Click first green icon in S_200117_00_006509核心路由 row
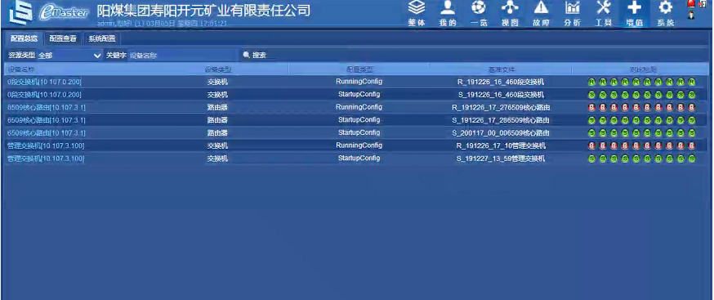This screenshot has width=714, height=300. (591, 133)
